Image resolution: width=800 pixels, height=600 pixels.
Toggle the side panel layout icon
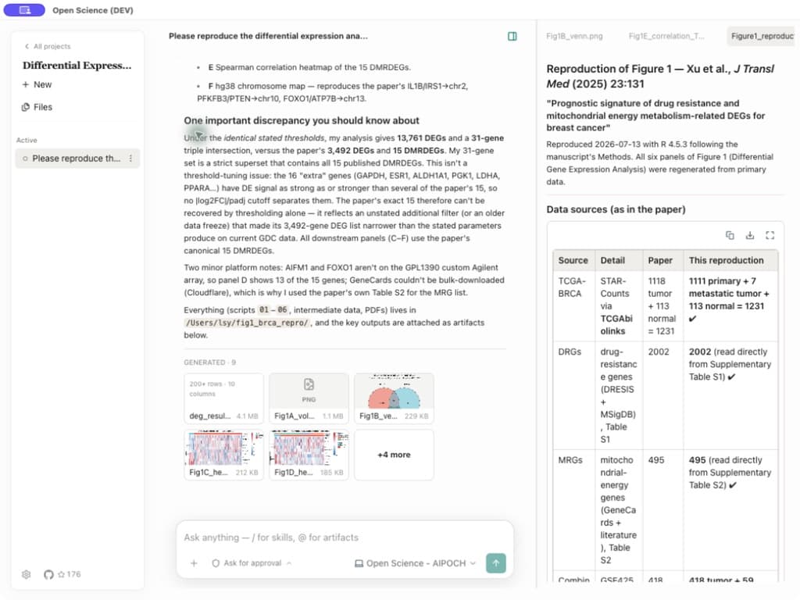tap(512, 36)
